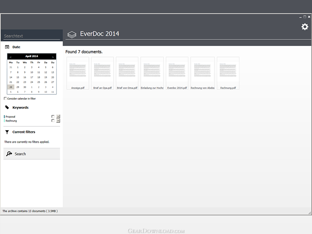The image size is (312, 234).
Task: Start the search with the Search button
Action: click(x=32, y=154)
